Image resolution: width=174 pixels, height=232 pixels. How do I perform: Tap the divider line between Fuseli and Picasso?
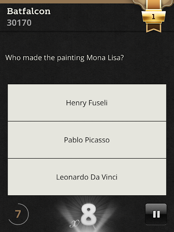coord(87,121)
